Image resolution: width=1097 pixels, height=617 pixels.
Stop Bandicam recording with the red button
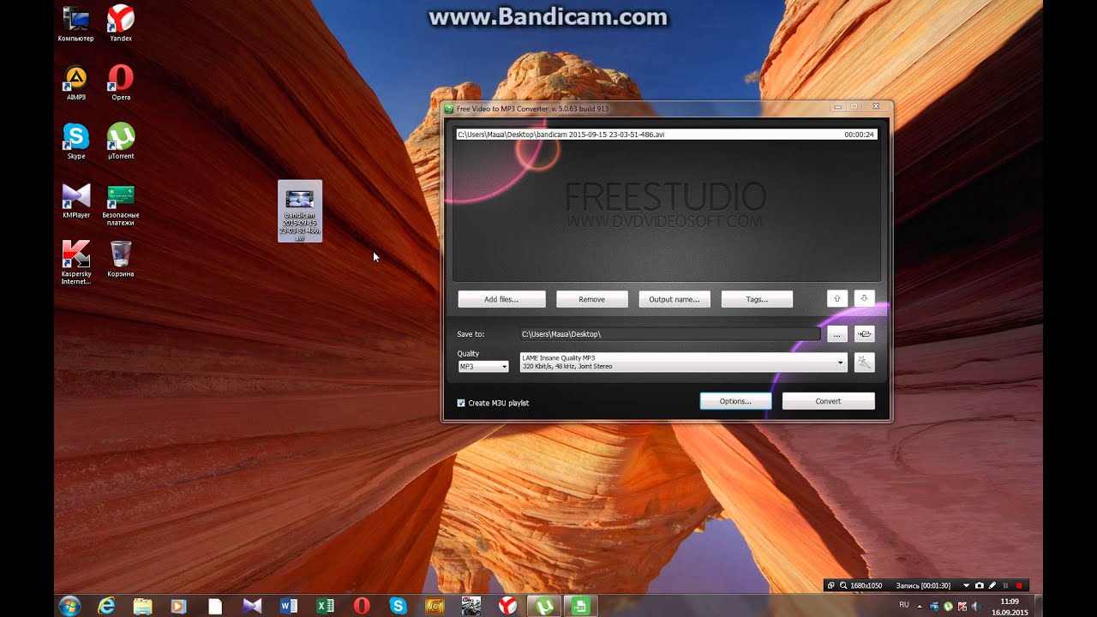(x=1019, y=585)
